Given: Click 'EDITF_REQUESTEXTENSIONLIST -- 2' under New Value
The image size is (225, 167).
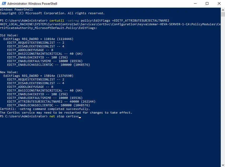Looking at the screenshot, I should [x=36, y=80].
